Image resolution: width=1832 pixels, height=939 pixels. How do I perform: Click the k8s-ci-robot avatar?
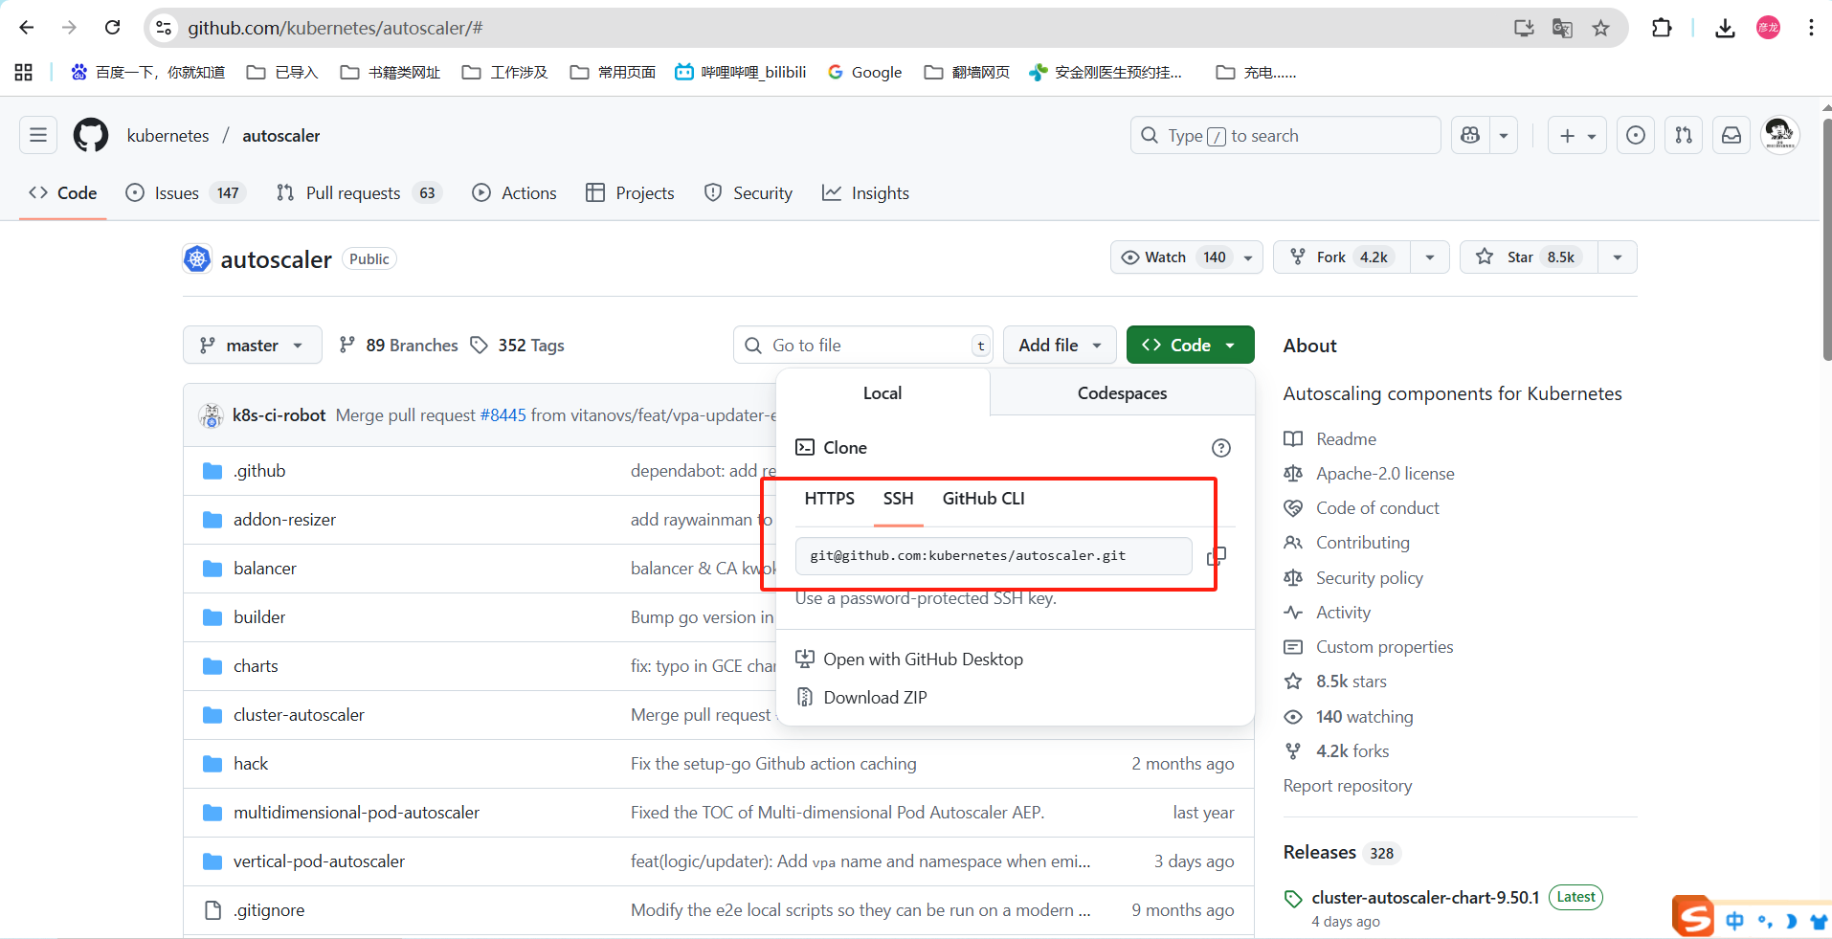point(211,415)
